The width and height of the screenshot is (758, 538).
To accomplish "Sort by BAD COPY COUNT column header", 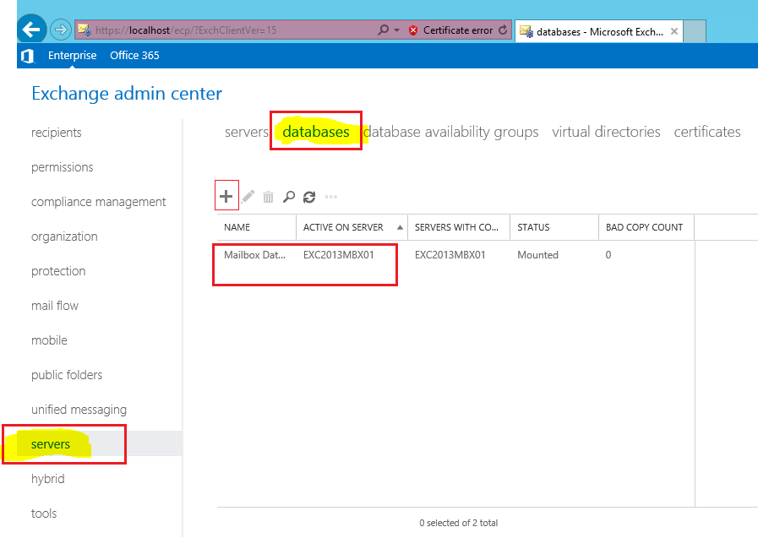I will (x=646, y=227).
